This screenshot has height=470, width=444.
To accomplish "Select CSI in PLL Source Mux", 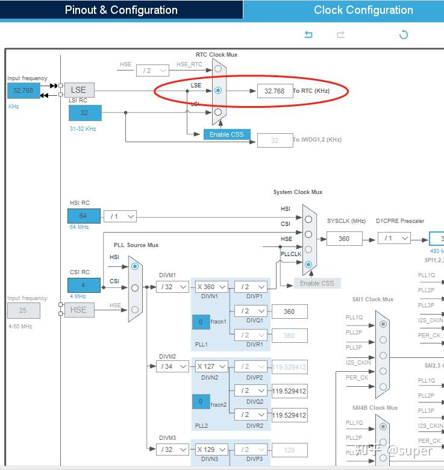I will 135,288.
